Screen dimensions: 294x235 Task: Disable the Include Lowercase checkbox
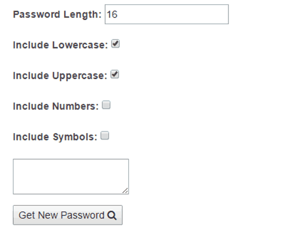coord(115,44)
